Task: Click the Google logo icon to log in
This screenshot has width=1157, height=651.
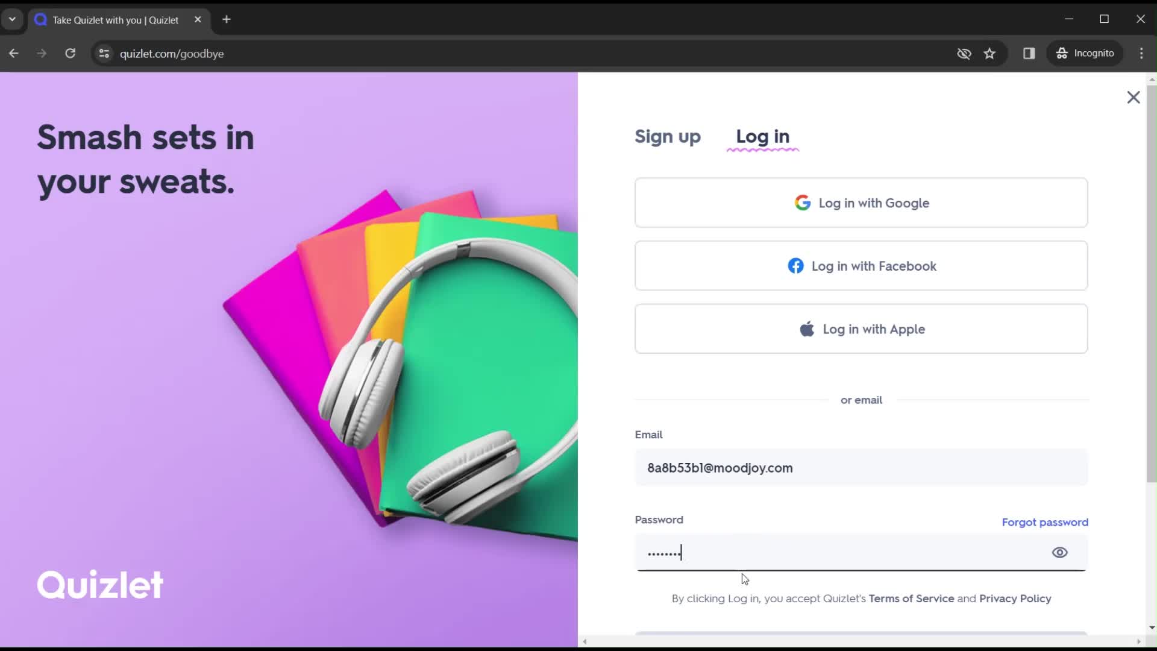Action: pos(803,203)
